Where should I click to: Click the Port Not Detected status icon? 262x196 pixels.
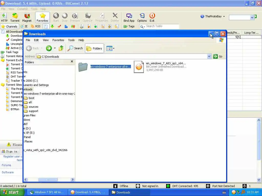click(208, 186)
